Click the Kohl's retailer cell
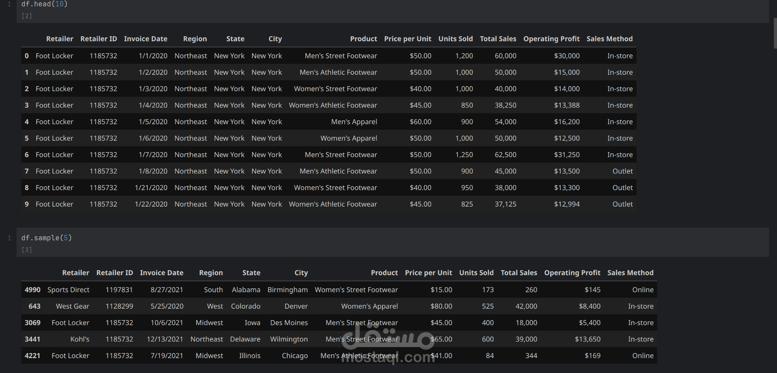 click(x=80, y=339)
